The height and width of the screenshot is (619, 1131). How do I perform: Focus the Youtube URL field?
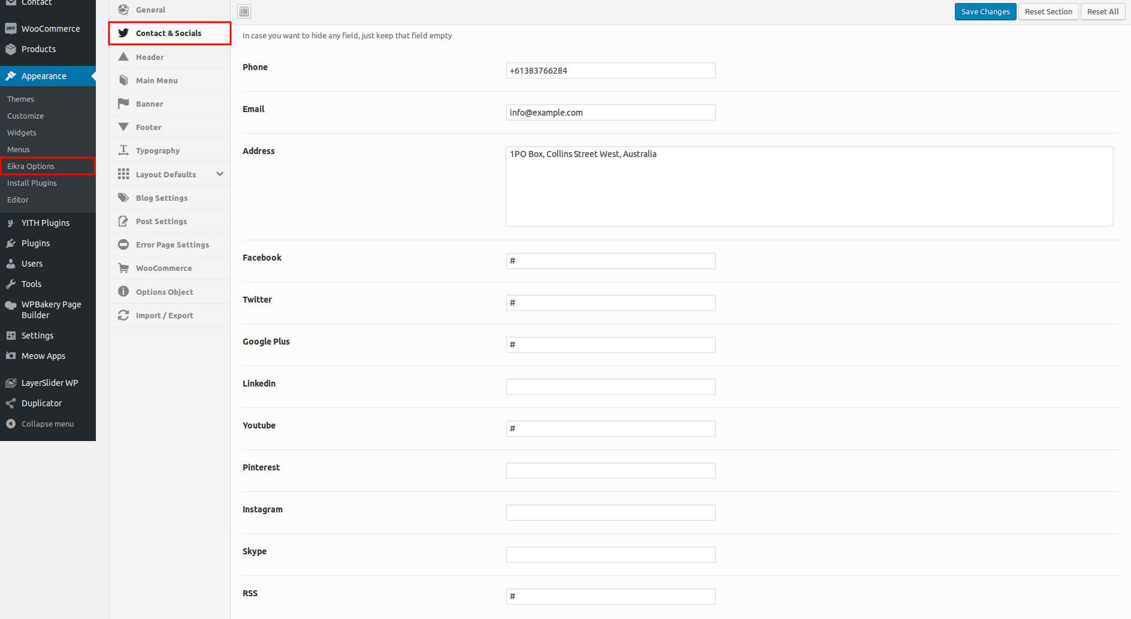(610, 428)
